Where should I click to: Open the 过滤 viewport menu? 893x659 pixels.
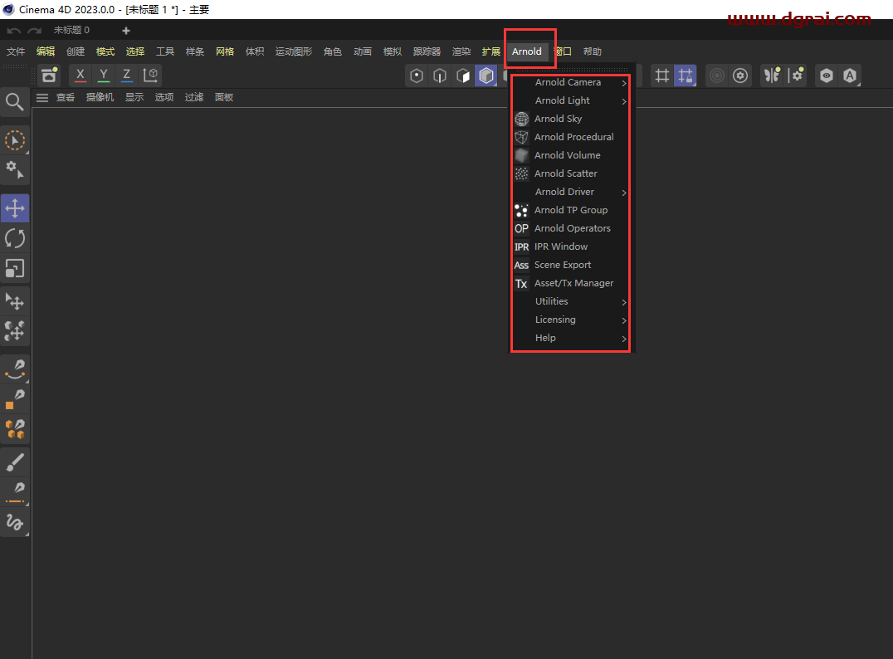coord(194,97)
